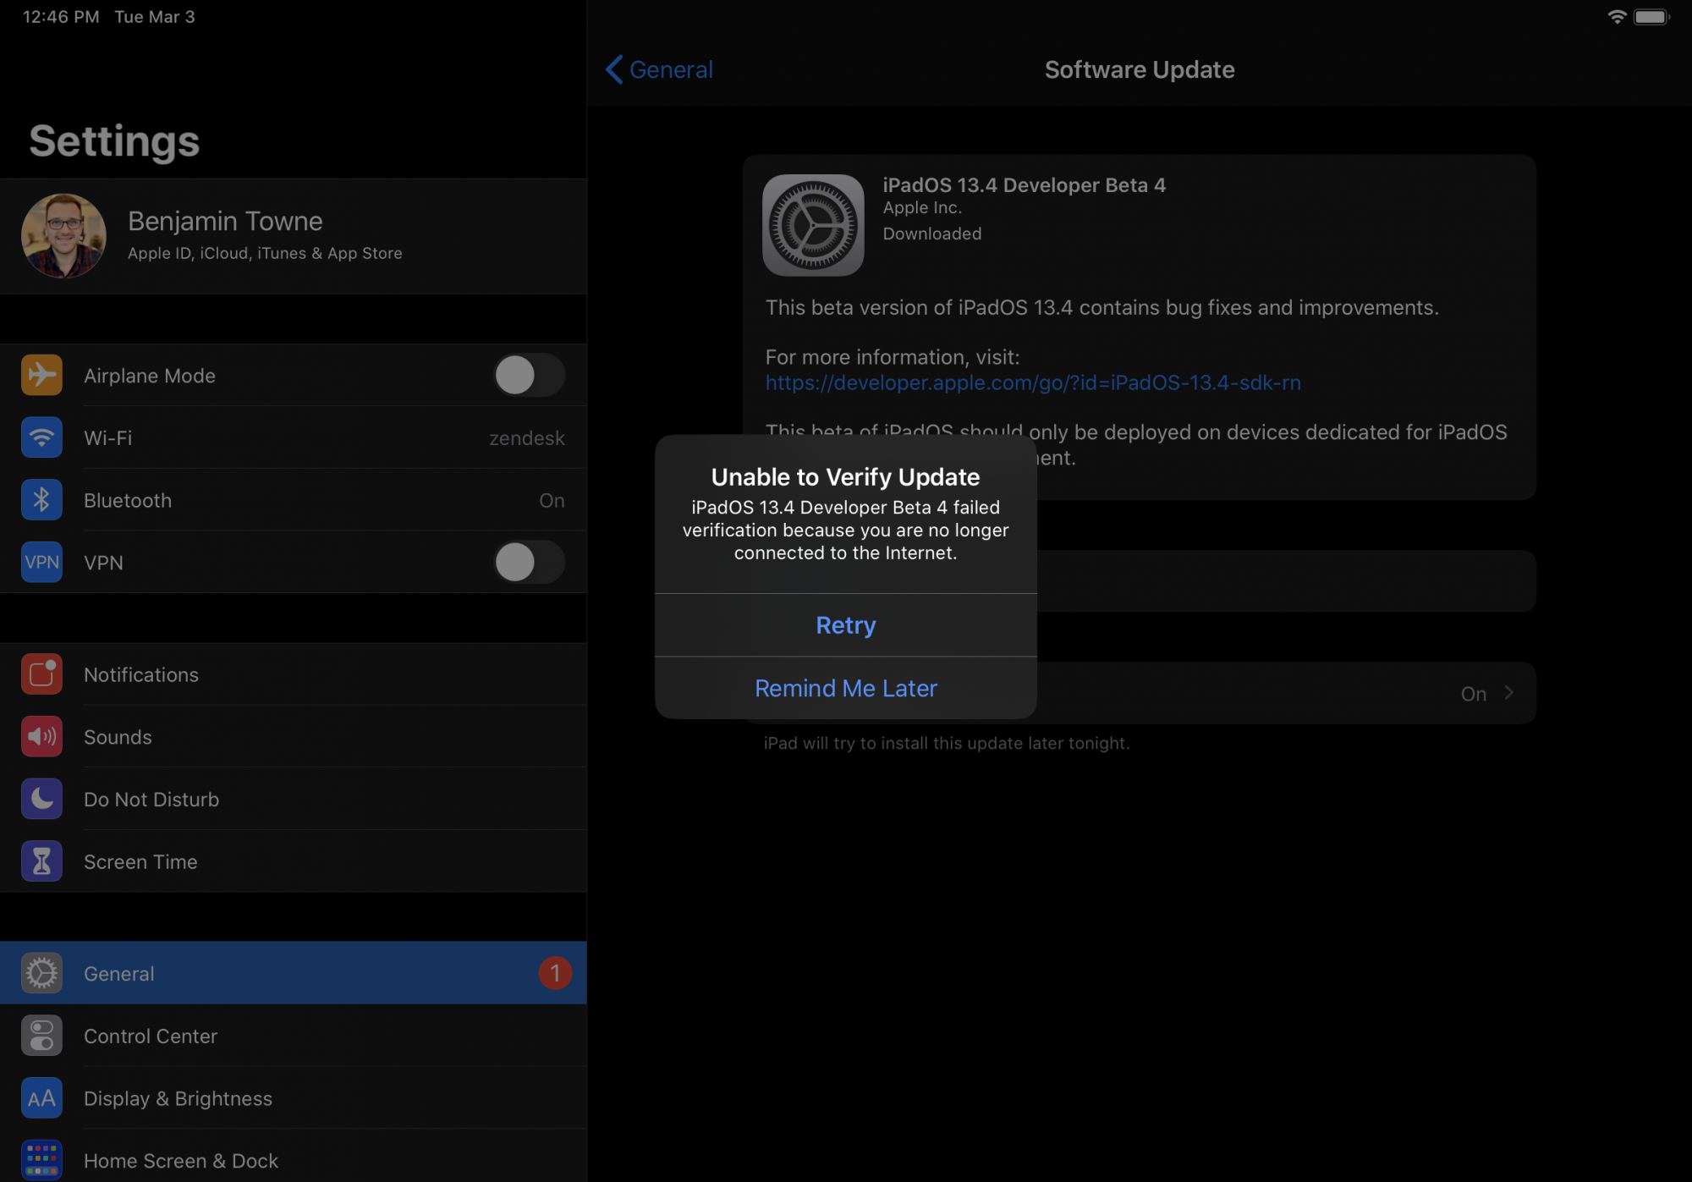Viewport: 1692px width, 1182px height.
Task: Open the Bluetooth settings icon
Action: (41, 500)
